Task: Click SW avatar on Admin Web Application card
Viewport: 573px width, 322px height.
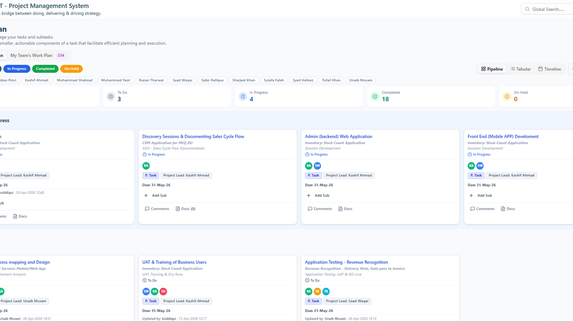Action: 317,166
